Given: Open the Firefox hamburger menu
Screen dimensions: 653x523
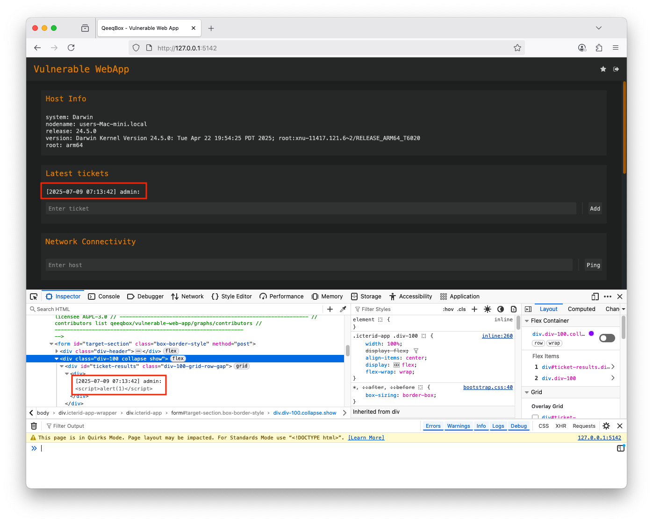Looking at the screenshot, I should coord(616,48).
